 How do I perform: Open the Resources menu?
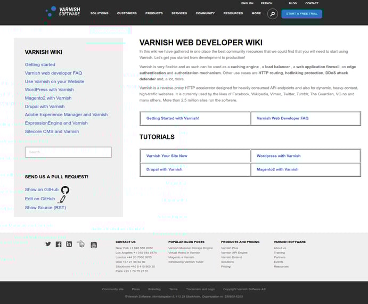(x=233, y=13)
